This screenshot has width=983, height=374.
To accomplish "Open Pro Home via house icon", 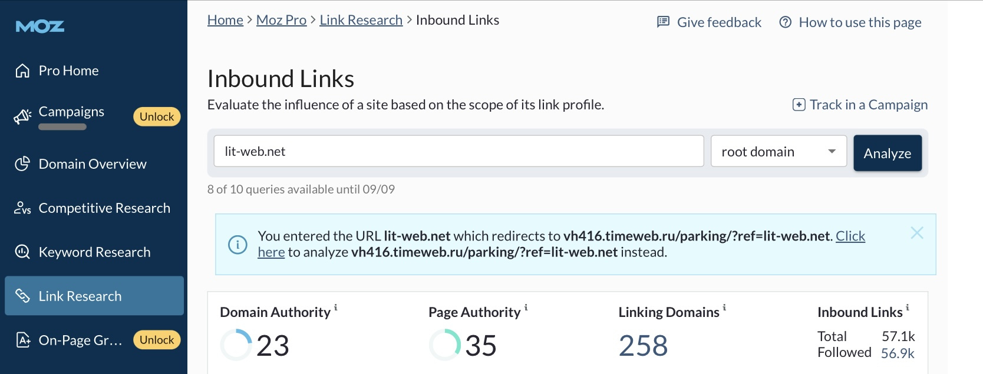I will [x=22, y=71].
